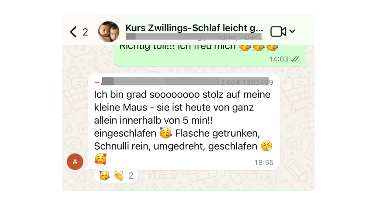Tap the unread count 2 next to back
365x205 pixels.
point(85,32)
